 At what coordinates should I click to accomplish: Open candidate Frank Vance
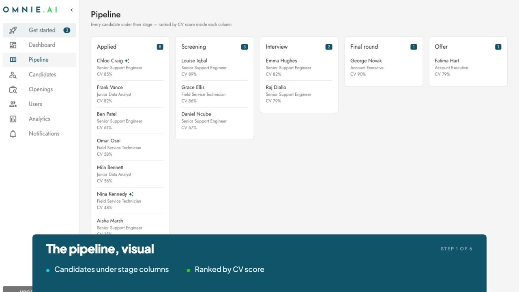(130, 94)
